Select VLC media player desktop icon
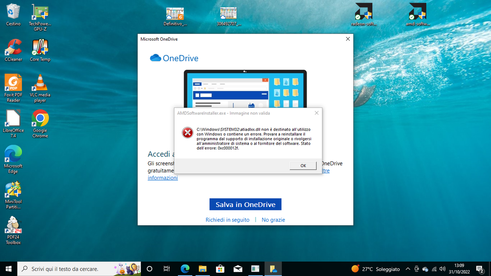The height and width of the screenshot is (276, 491). 40,89
